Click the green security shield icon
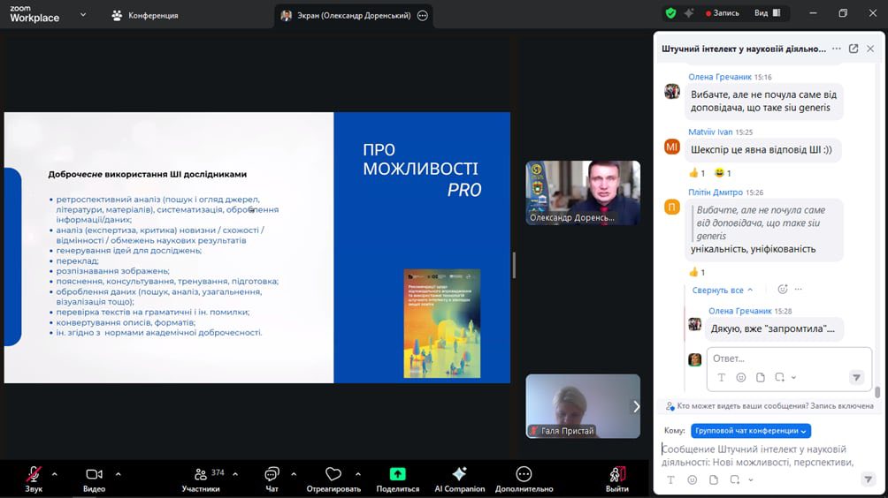 (x=670, y=13)
